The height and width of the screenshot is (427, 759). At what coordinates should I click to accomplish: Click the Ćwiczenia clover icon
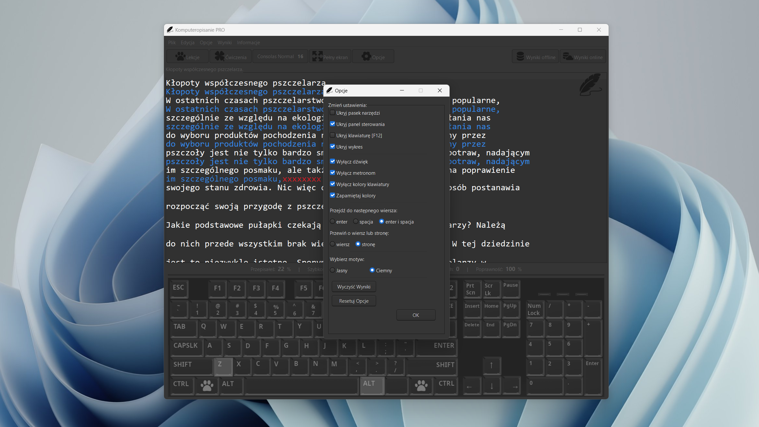click(220, 57)
